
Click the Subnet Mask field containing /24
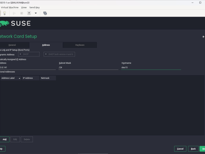point(88,68)
